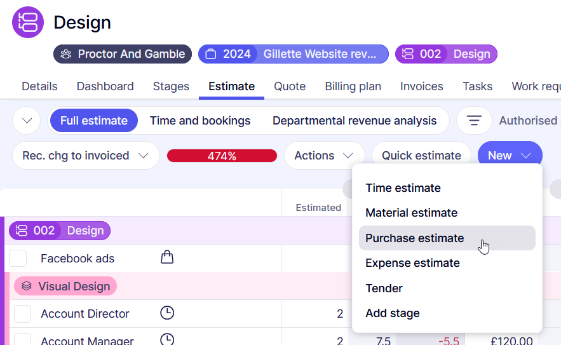The image size is (561, 345).
Task: Click the Proctor And Gamble client badge
Action: coord(123,54)
